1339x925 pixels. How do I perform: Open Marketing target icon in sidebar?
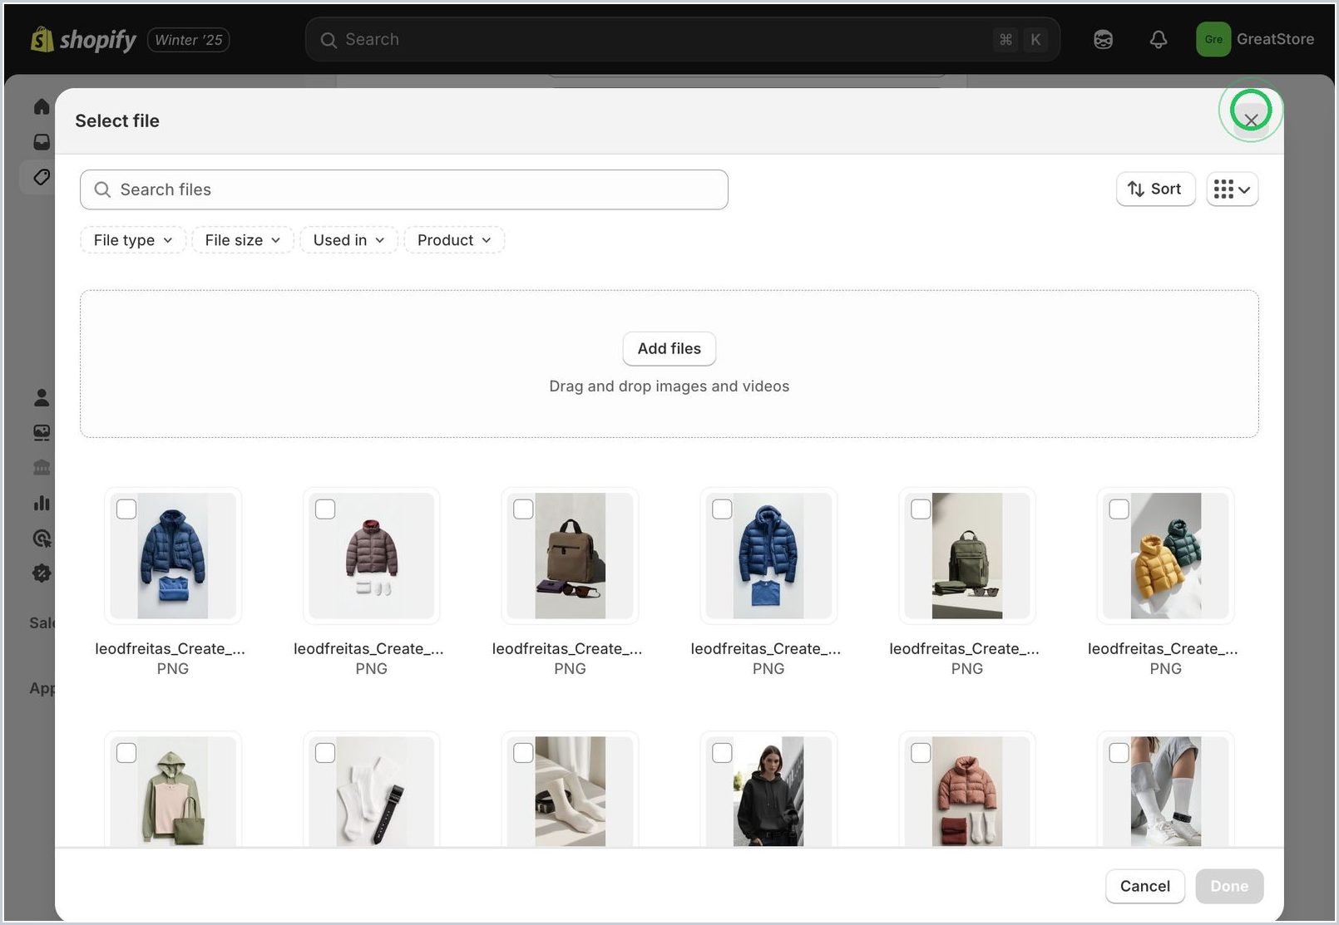42,539
